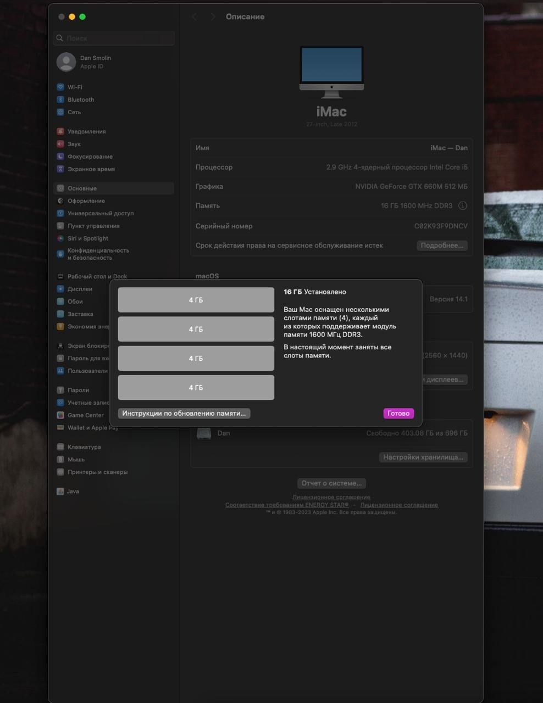Viewport: 543px width, 703px height.
Task: Open the Заставка screensaver icon
Action: tap(60, 314)
